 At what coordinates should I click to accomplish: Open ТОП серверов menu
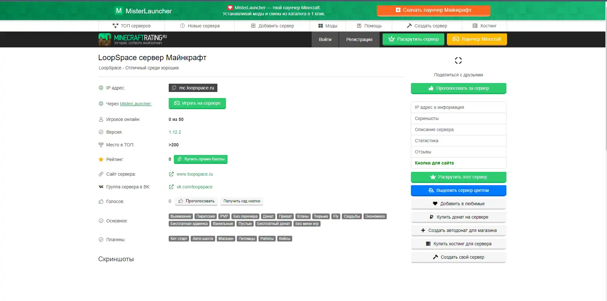(x=131, y=26)
